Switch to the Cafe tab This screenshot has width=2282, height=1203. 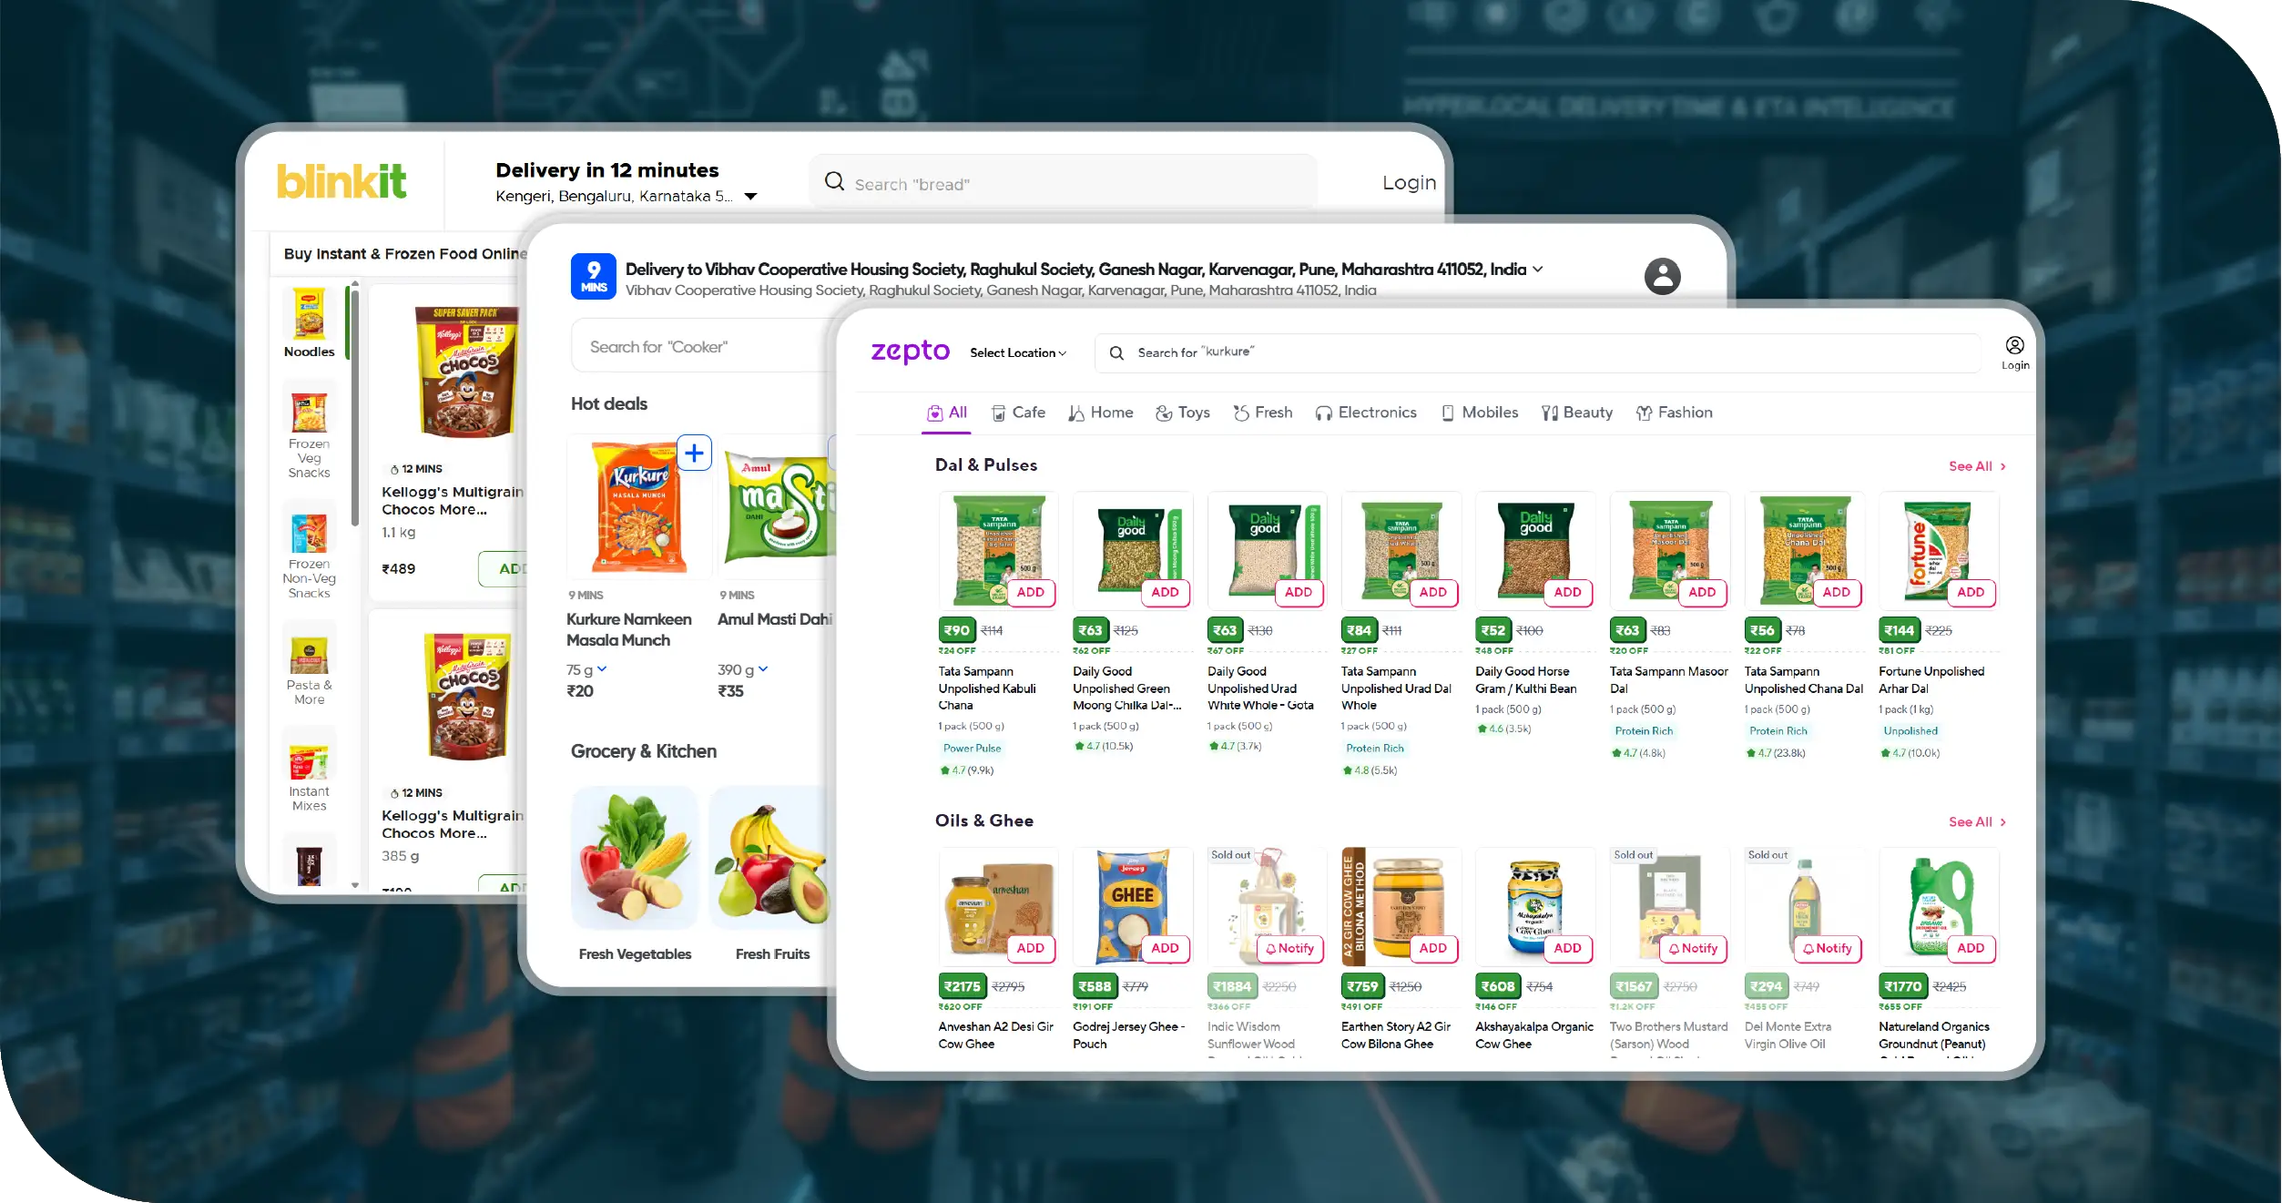coord(1018,413)
